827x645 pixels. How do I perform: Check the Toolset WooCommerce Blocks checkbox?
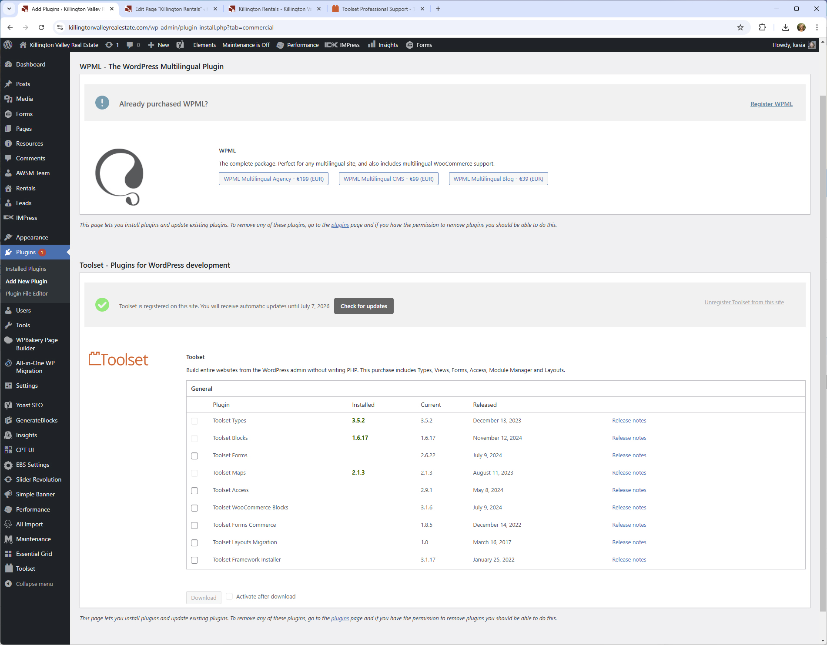coord(194,508)
